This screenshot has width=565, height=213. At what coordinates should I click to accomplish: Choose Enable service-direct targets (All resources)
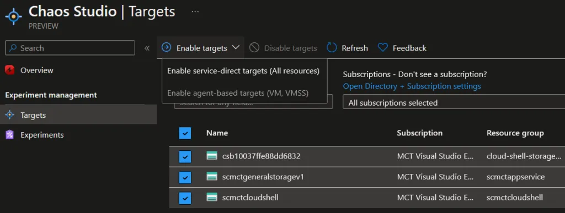pyautogui.click(x=243, y=71)
